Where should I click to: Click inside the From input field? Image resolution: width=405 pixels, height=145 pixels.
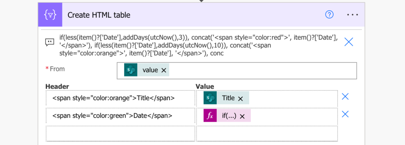pyautogui.click(x=237, y=71)
